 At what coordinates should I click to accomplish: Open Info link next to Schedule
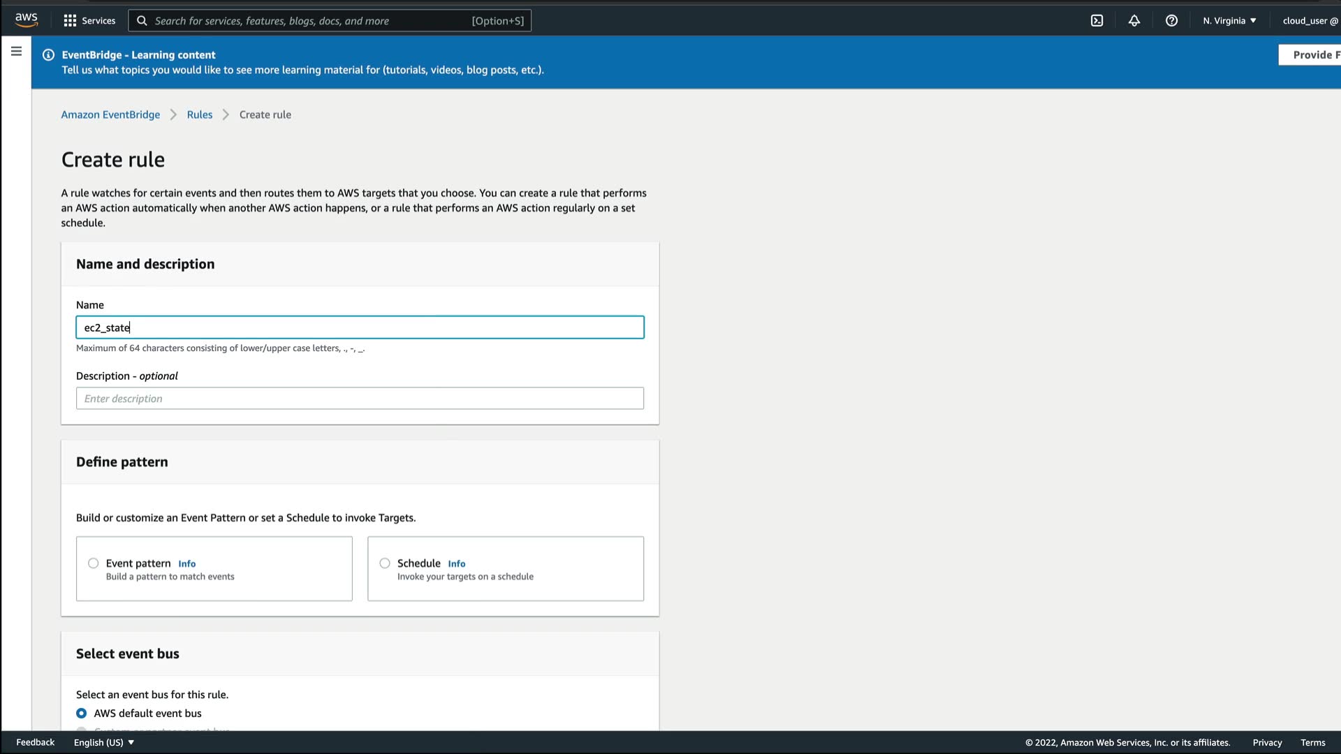click(x=456, y=563)
